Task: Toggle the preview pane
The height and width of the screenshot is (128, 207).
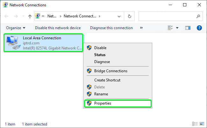Action: 188,28
